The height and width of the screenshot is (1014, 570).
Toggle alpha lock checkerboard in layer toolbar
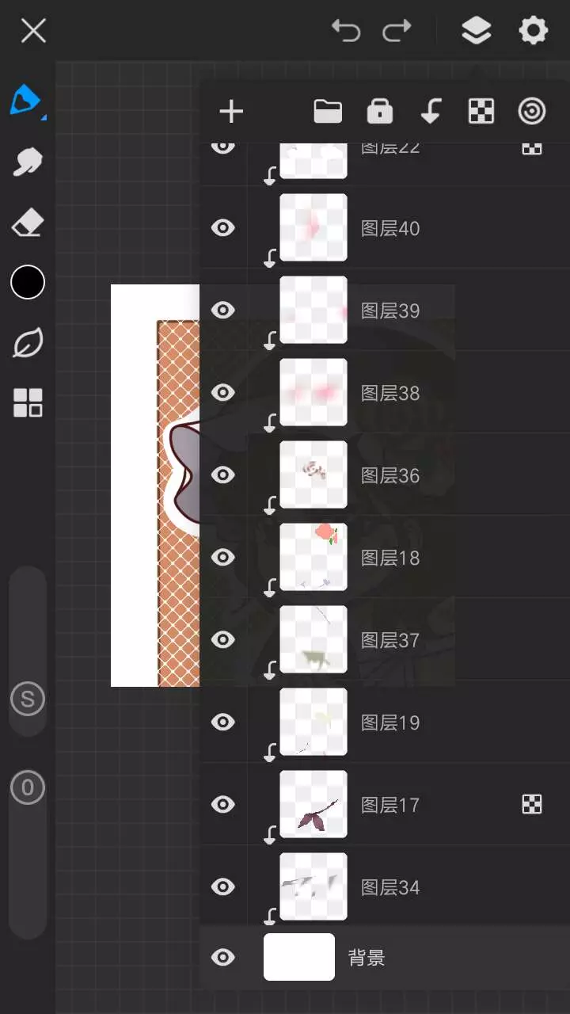click(481, 112)
